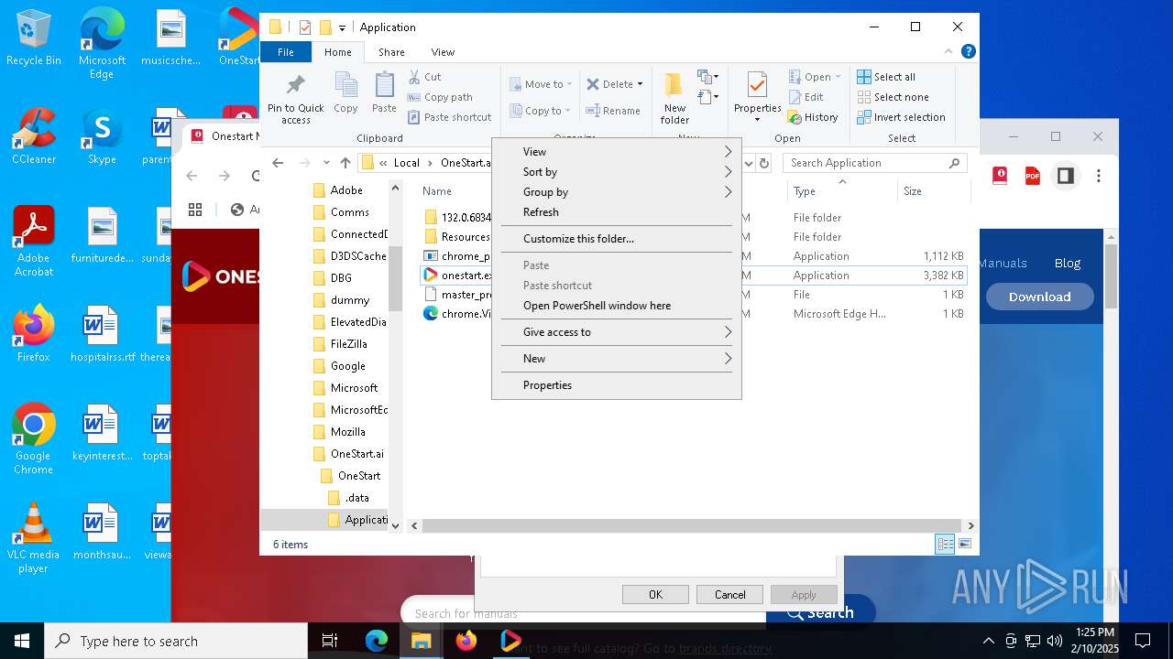Screen dimensions: 1173x659
Task: Collapse the ribbon with chevron
Action: point(950,52)
